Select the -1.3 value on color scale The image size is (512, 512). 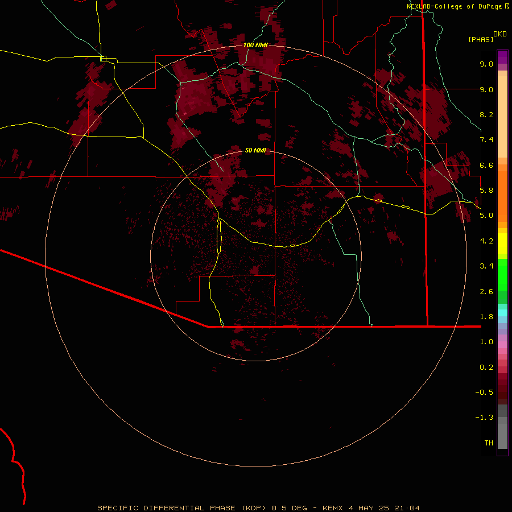click(484, 418)
